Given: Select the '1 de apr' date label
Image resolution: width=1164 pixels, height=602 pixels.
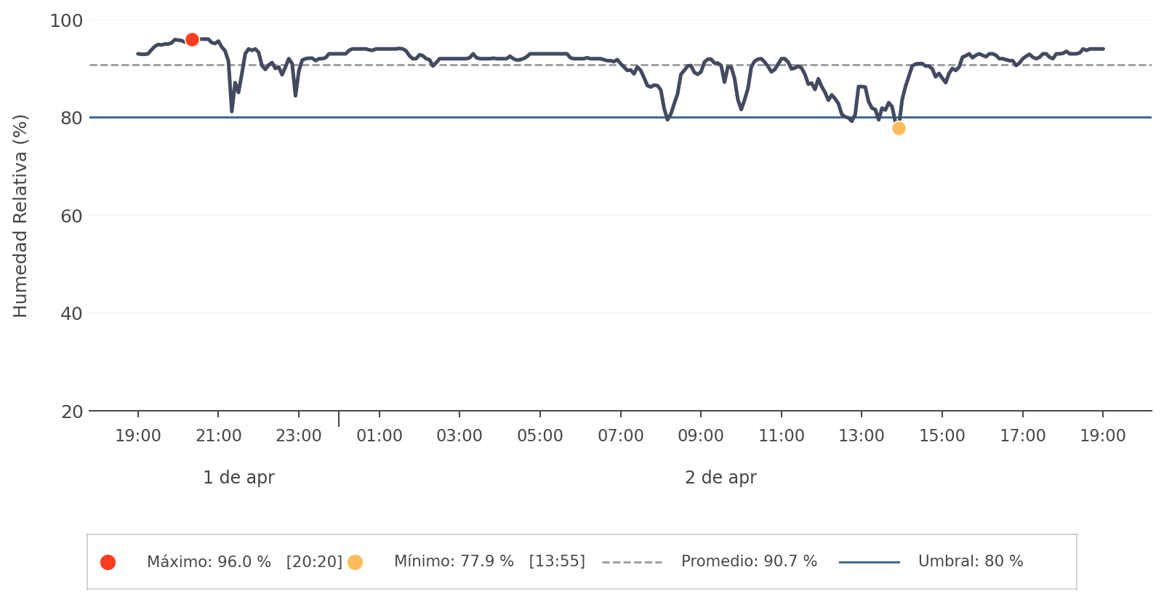Looking at the screenshot, I should [238, 478].
